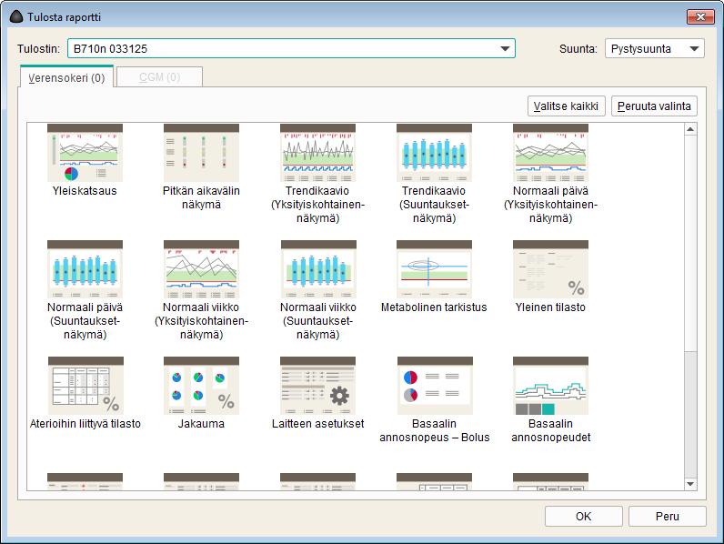
Task: Pick Normaali päivä (Suuntaukset-näkymä) report icon
Action: [x=85, y=269]
